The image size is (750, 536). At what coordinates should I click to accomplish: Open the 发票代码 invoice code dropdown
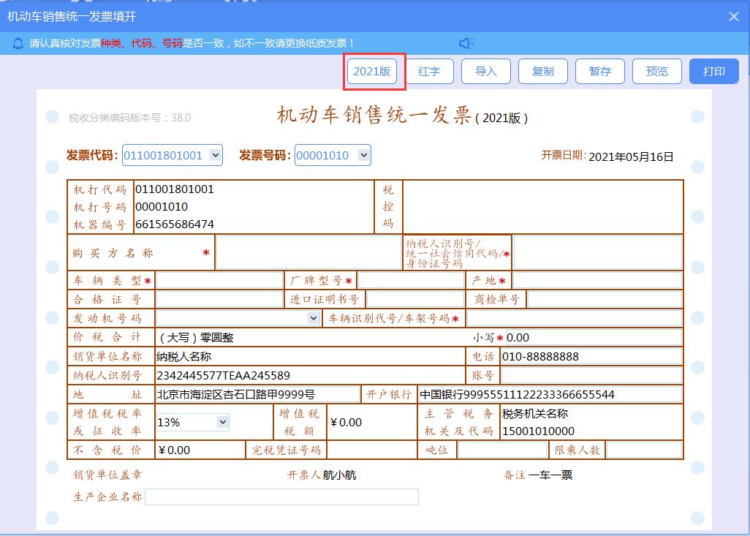[214, 155]
